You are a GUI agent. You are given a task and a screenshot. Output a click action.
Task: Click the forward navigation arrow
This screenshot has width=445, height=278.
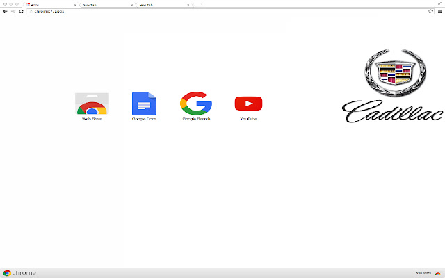[x=13, y=11]
